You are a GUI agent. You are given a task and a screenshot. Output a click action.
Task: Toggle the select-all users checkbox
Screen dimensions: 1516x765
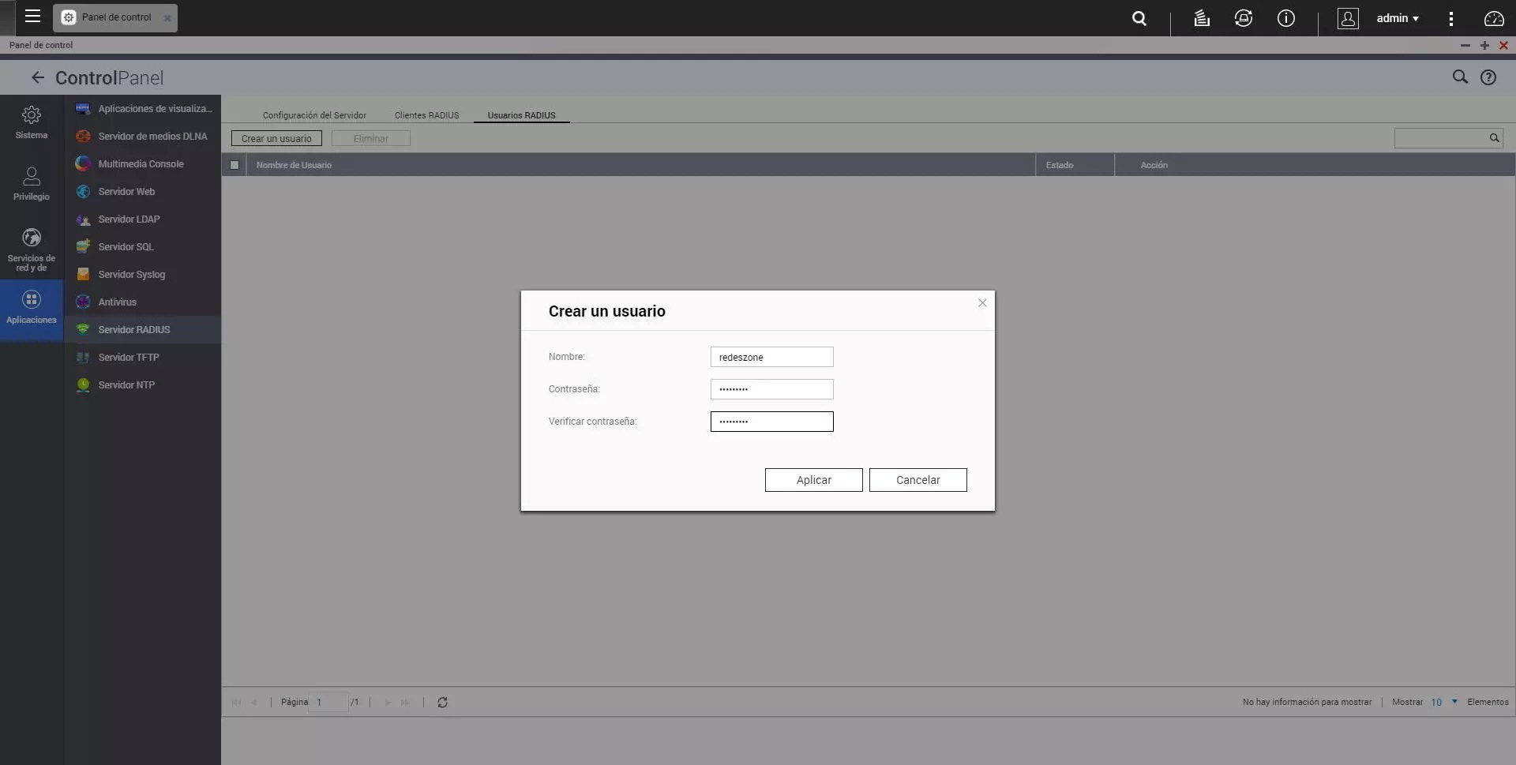coord(235,165)
